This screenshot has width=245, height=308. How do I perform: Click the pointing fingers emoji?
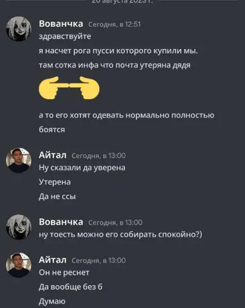[69, 88]
